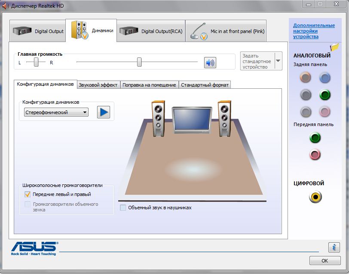Open the Стереофонический speaker configuration dropdown
The image size is (349, 274).
coord(56,112)
